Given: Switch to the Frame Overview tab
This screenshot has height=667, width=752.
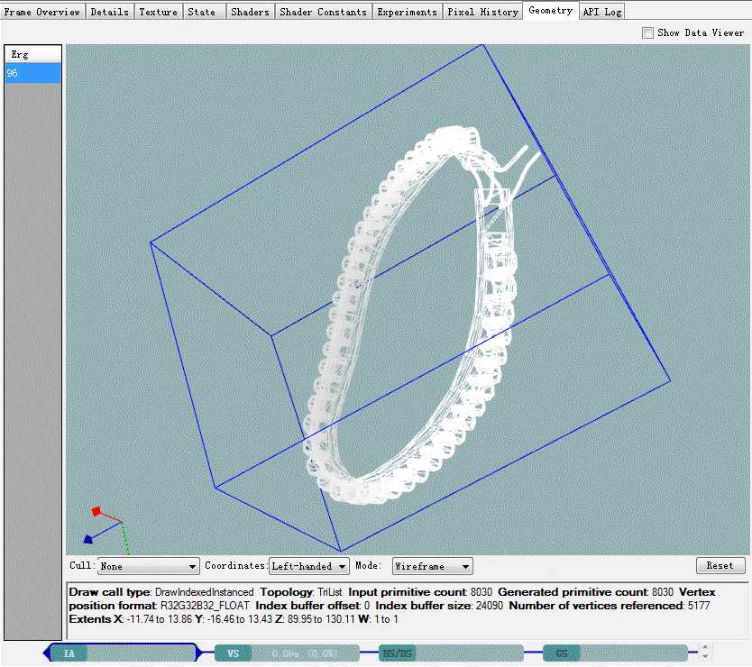Looking at the screenshot, I should pyautogui.click(x=42, y=12).
